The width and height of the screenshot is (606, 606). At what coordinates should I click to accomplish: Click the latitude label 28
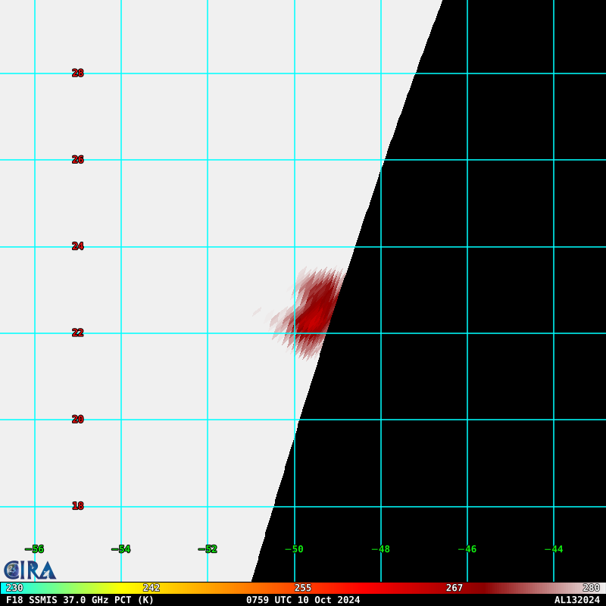[x=78, y=73]
